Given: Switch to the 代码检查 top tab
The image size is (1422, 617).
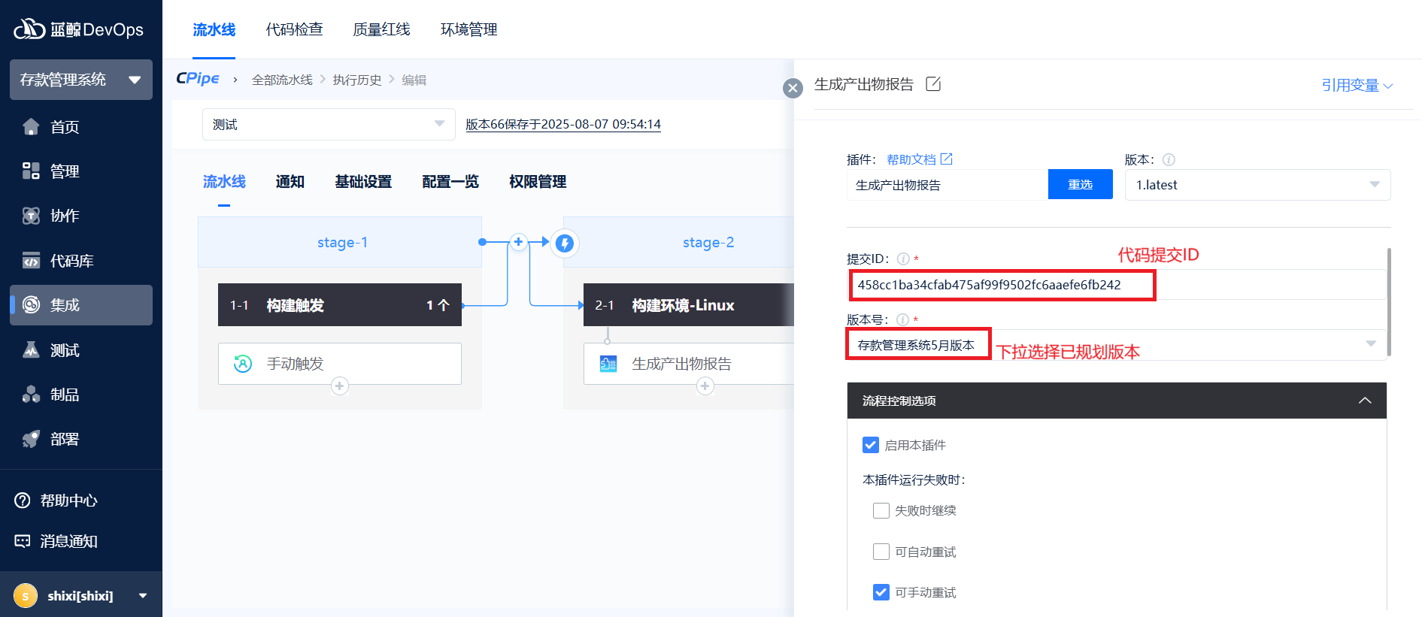Looking at the screenshot, I should 294,29.
